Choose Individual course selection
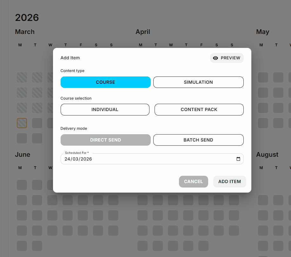 click(x=105, y=109)
